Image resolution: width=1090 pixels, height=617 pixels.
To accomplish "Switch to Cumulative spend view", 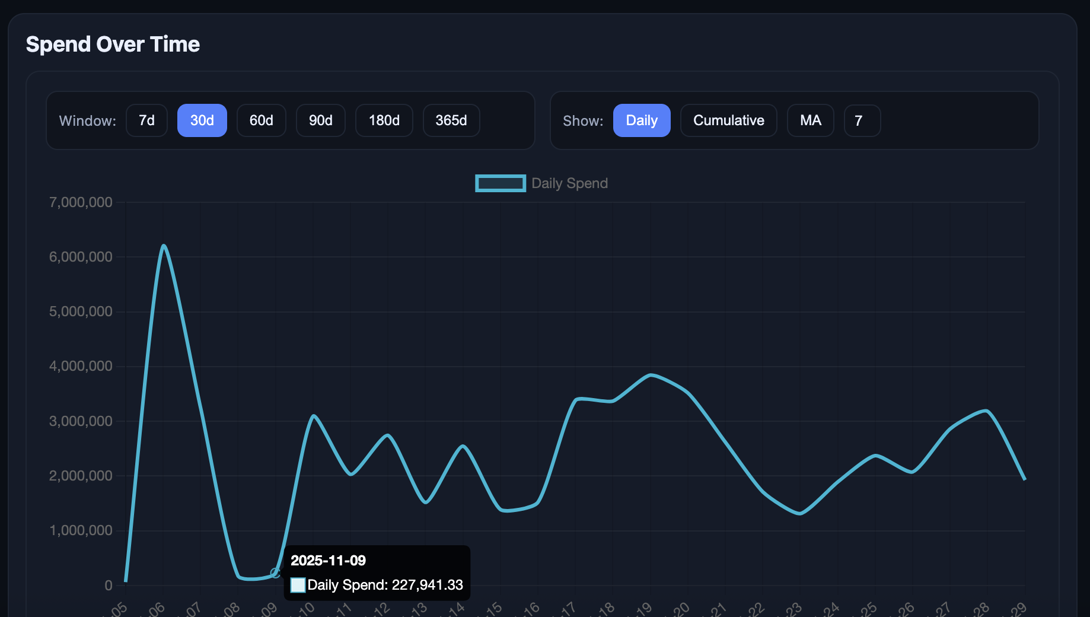I will coord(728,120).
